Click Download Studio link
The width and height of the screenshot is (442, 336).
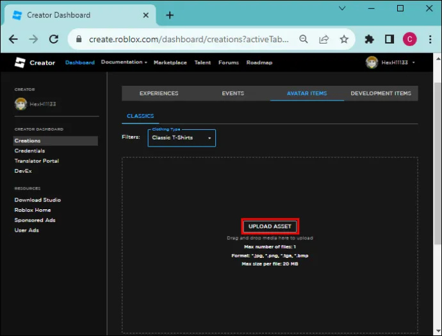38,200
